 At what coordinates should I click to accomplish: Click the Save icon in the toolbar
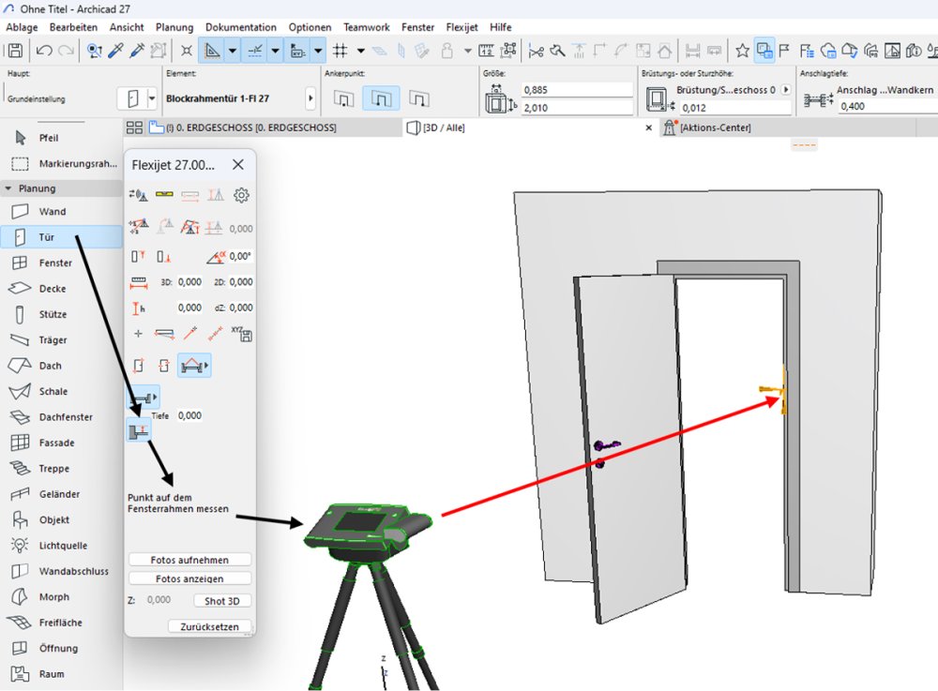pyautogui.click(x=15, y=51)
